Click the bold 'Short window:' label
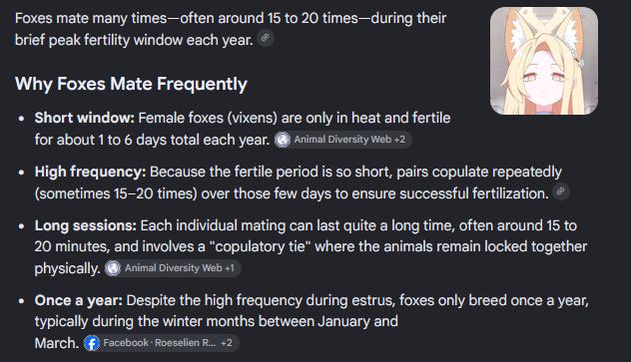Screen dimensions: 631x362 (84, 118)
